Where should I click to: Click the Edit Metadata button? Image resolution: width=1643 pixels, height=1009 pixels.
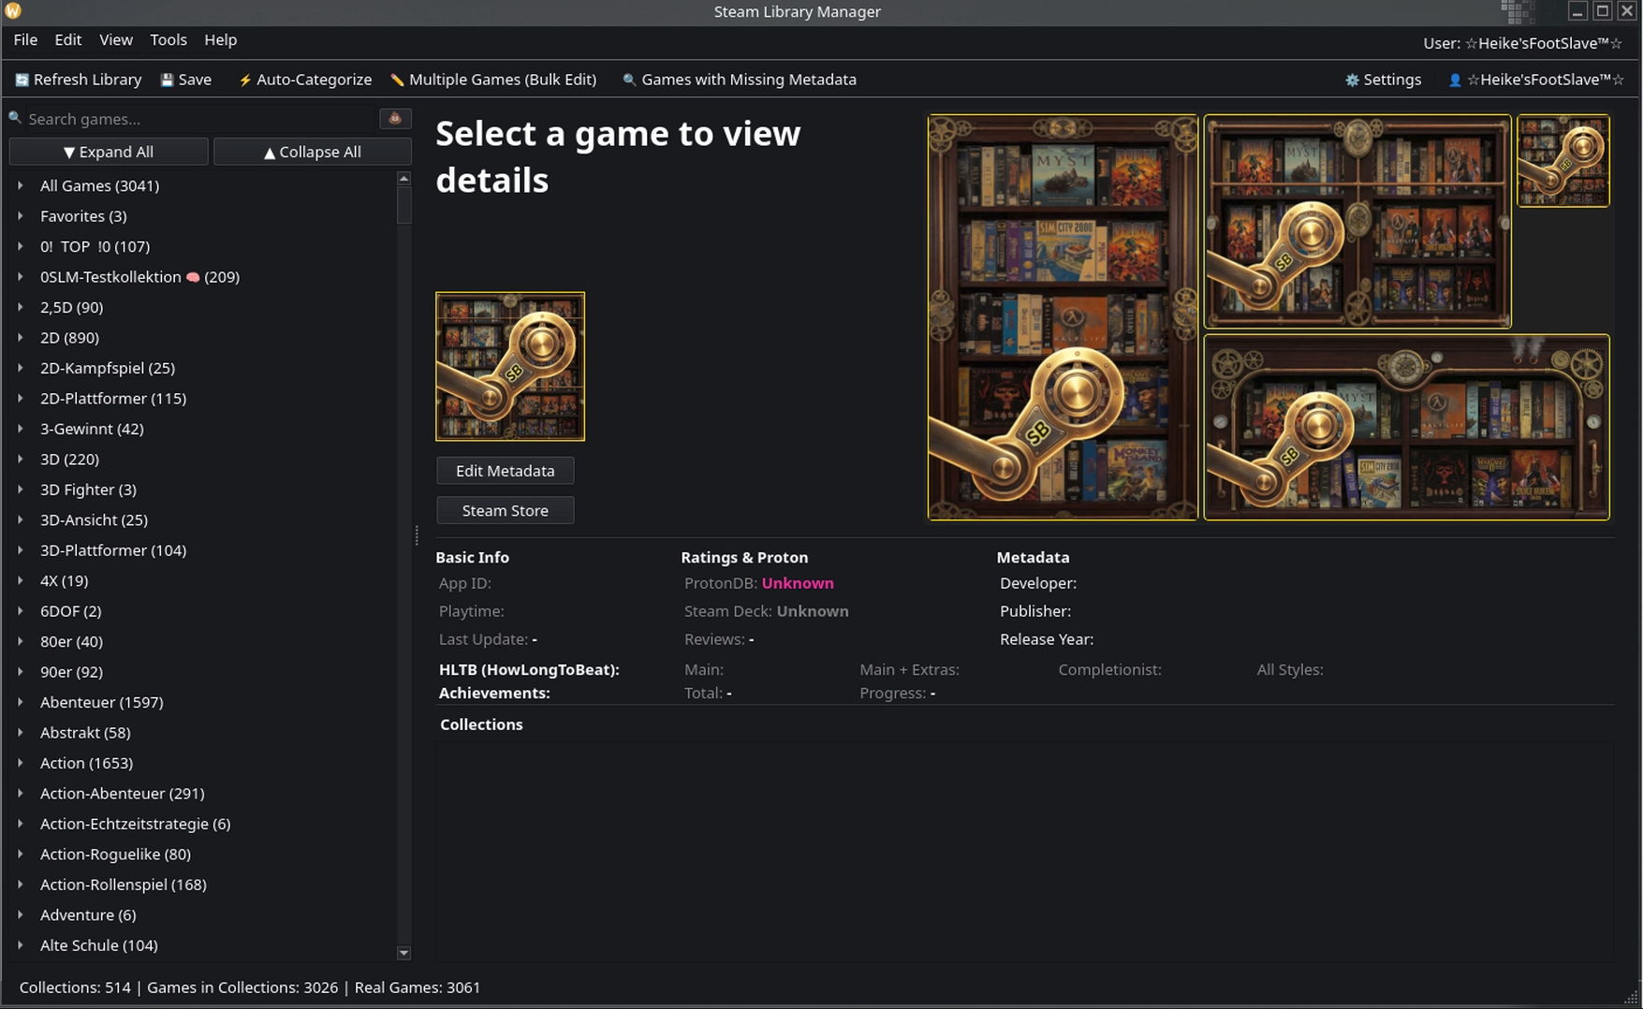(505, 471)
